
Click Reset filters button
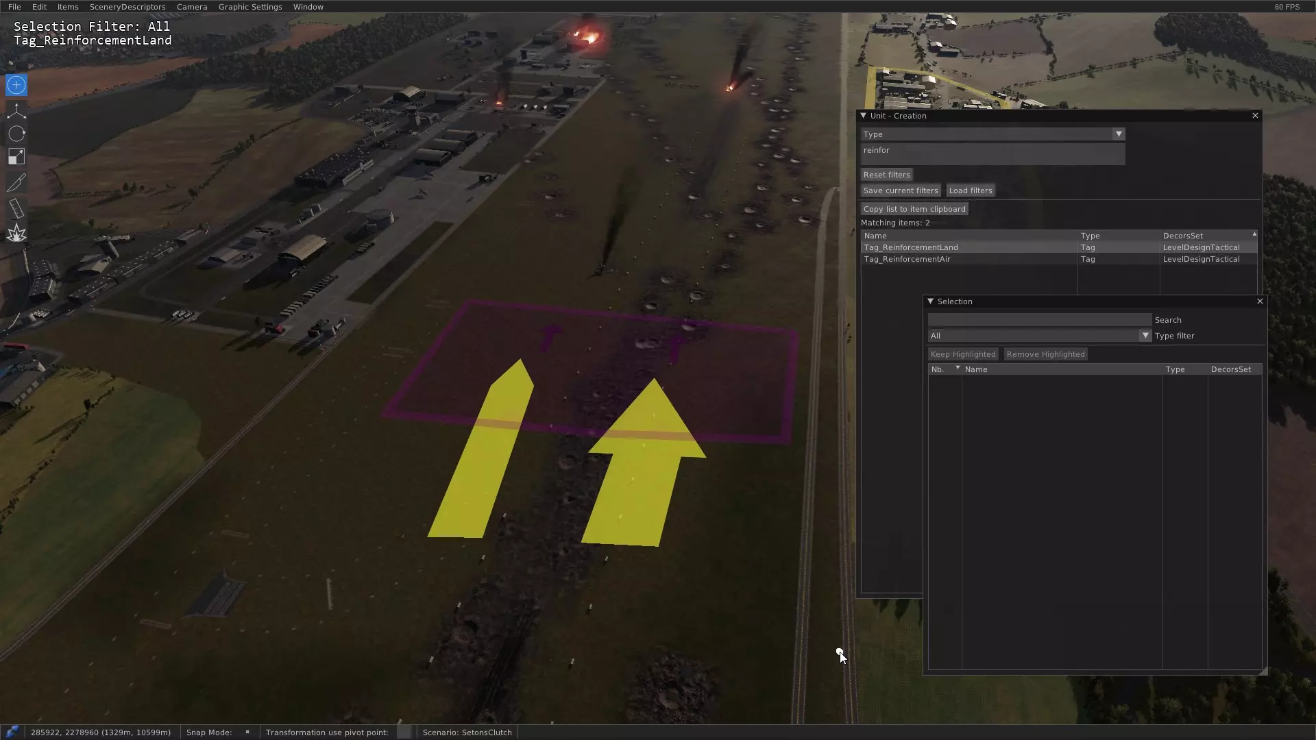886,175
